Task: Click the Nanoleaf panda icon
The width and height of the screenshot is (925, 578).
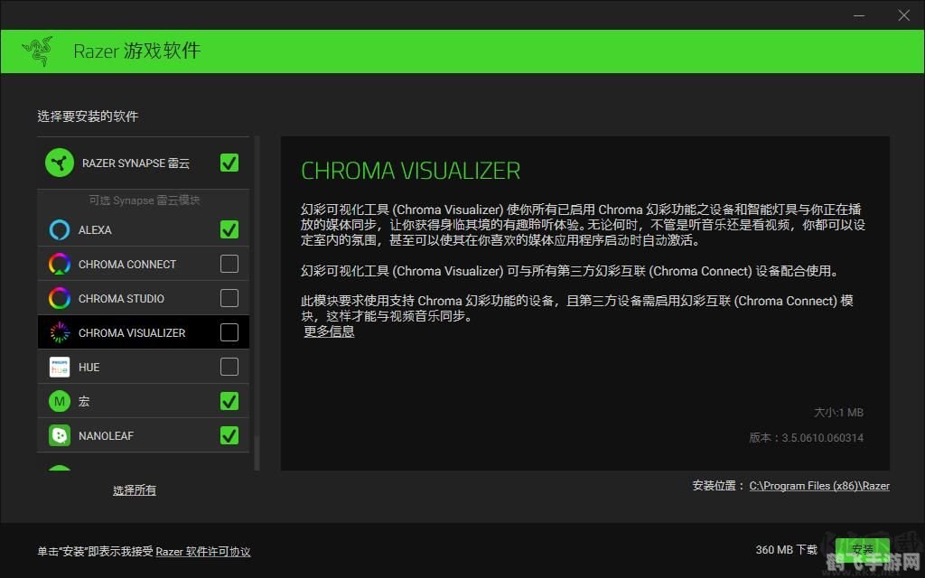Action: click(x=59, y=435)
